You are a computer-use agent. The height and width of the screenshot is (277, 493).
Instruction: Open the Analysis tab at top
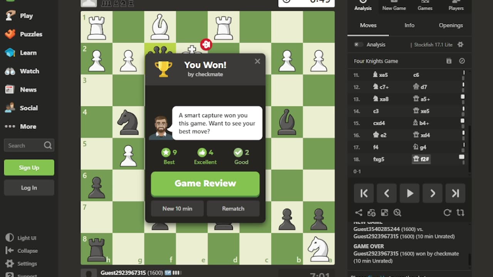[x=363, y=5]
